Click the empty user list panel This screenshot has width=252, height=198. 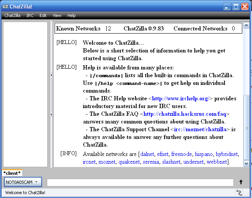click(25, 94)
